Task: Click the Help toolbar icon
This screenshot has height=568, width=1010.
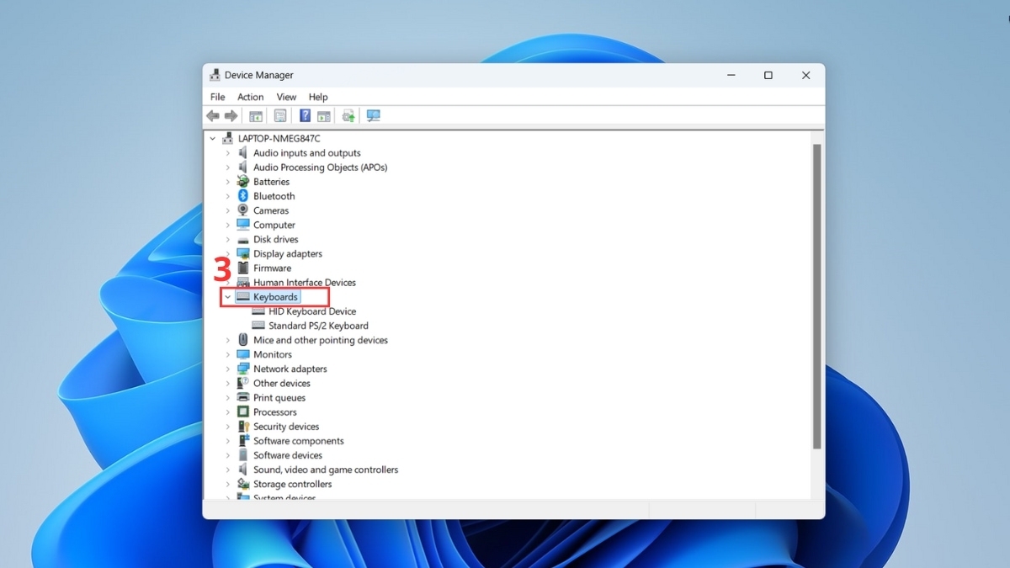Action: click(304, 115)
